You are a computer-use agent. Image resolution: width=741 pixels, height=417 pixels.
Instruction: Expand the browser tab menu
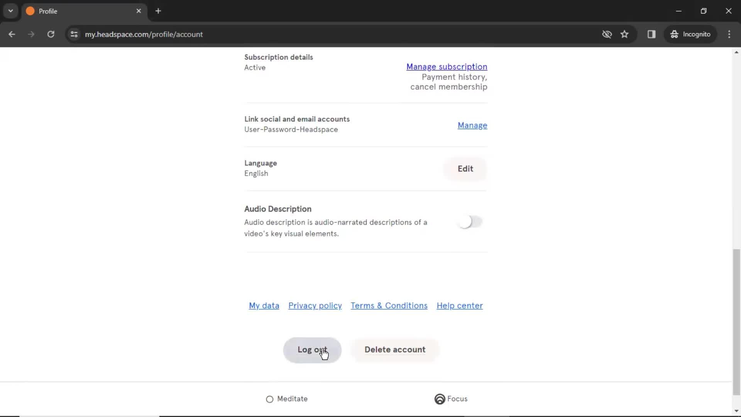10,11
